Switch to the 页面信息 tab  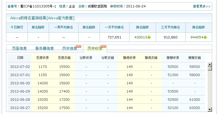[19, 49]
